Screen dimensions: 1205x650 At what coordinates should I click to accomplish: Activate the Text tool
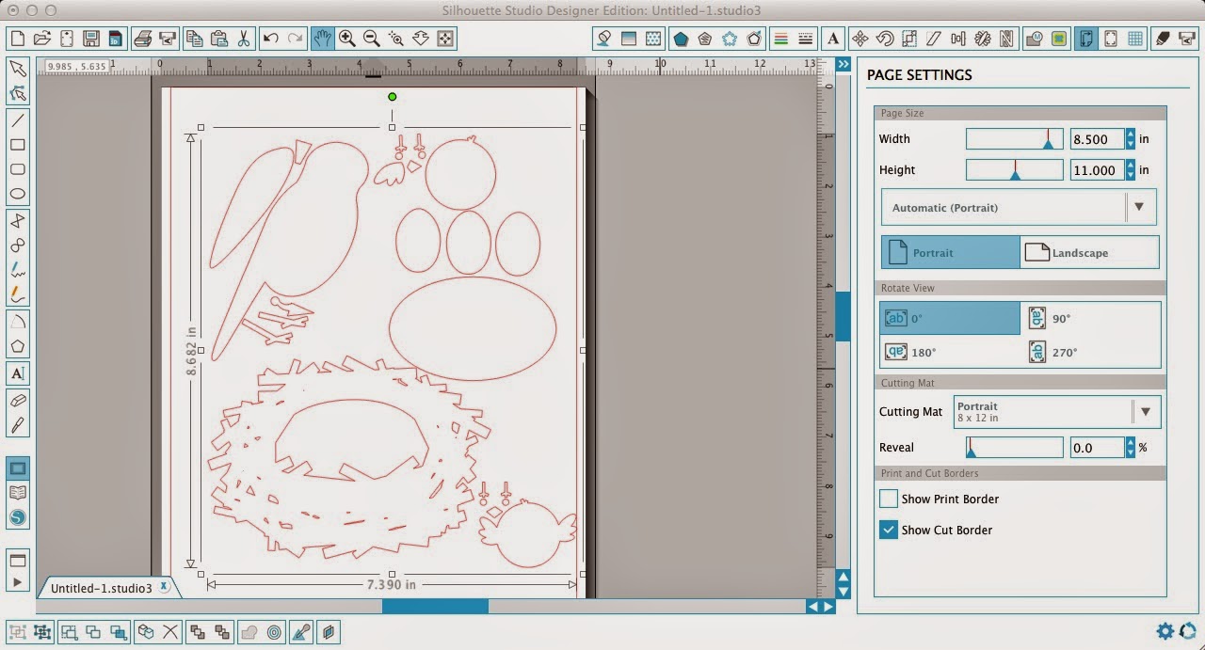click(16, 373)
